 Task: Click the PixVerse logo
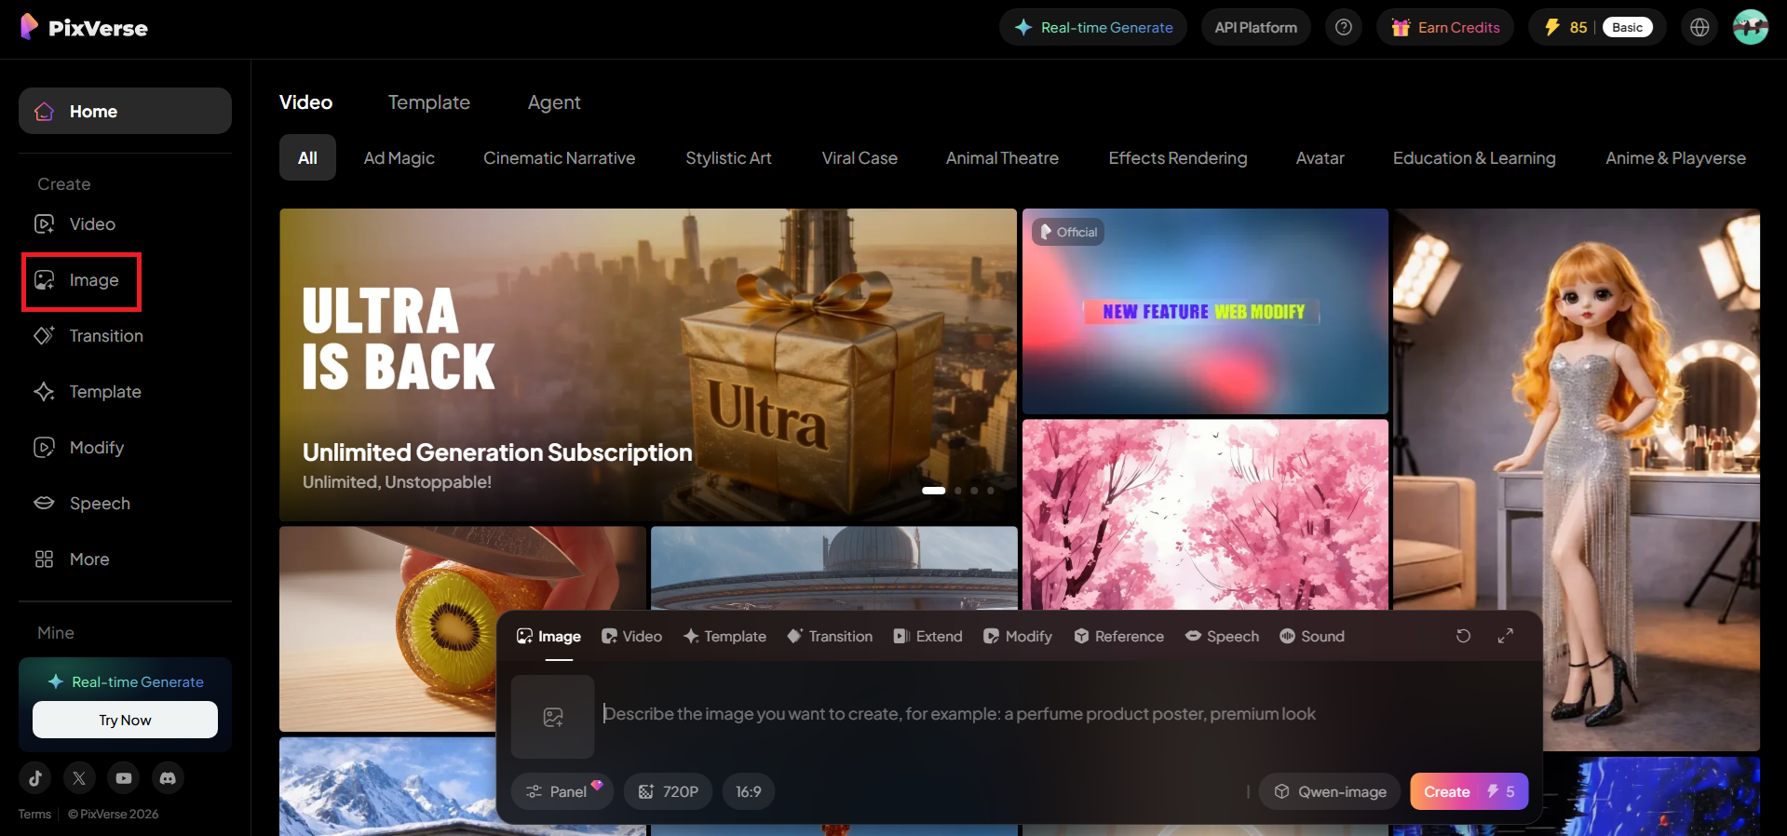coord(84,27)
